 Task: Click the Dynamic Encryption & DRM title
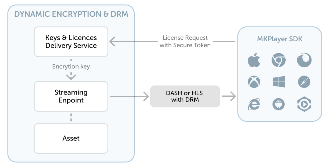[71, 14]
